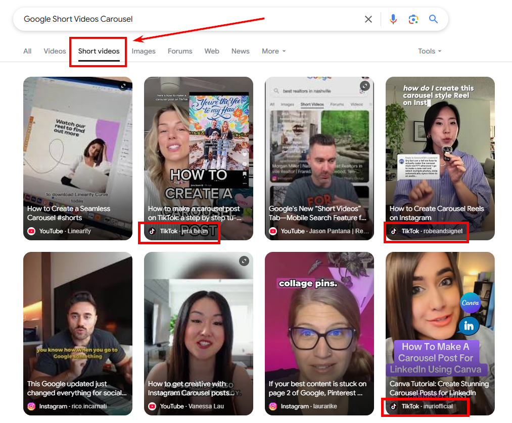Expand preview icon on Vanessa Lau video card
512x423 pixels.
pyautogui.click(x=244, y=261)
